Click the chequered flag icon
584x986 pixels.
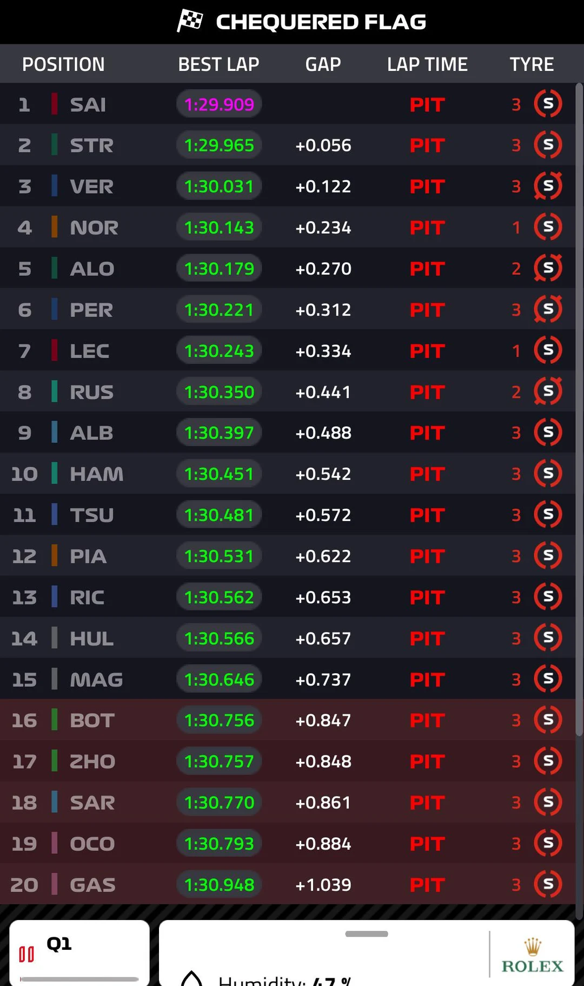point(190,21)
